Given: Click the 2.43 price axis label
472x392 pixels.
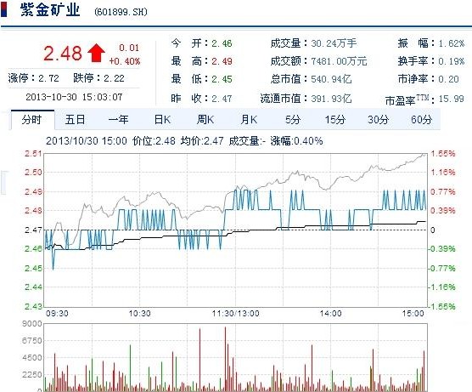Looking at the screenshot, I should tap(33, 306).
